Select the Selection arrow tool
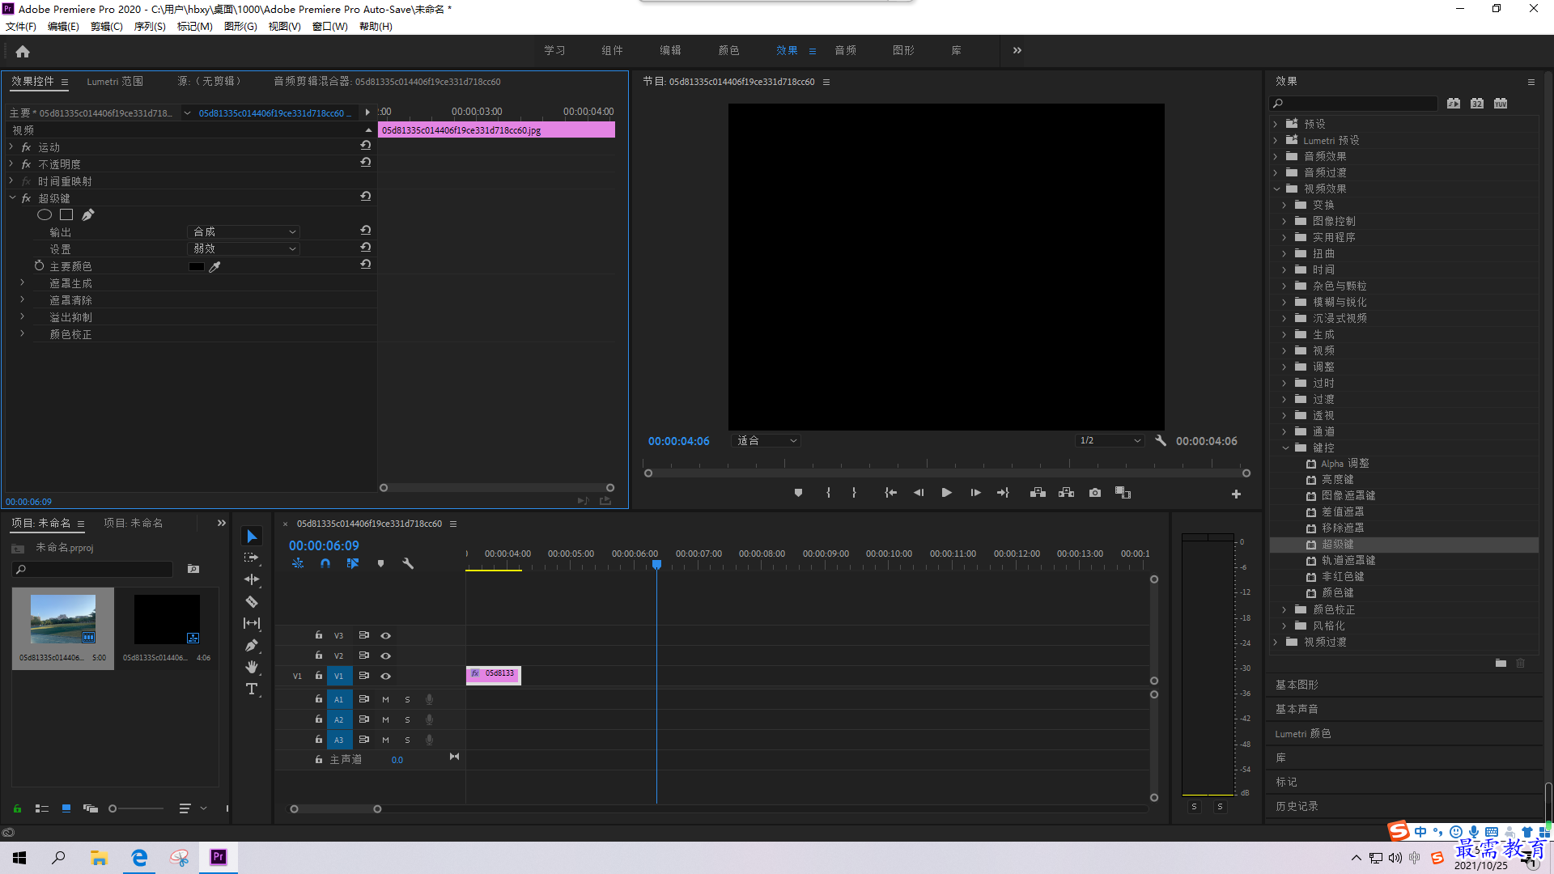The height and width of the screenshot is (874, 1554). pos(252,537)
